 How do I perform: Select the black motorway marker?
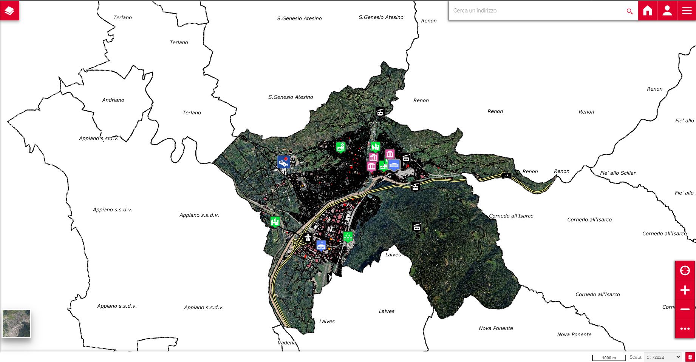[308, 238]
